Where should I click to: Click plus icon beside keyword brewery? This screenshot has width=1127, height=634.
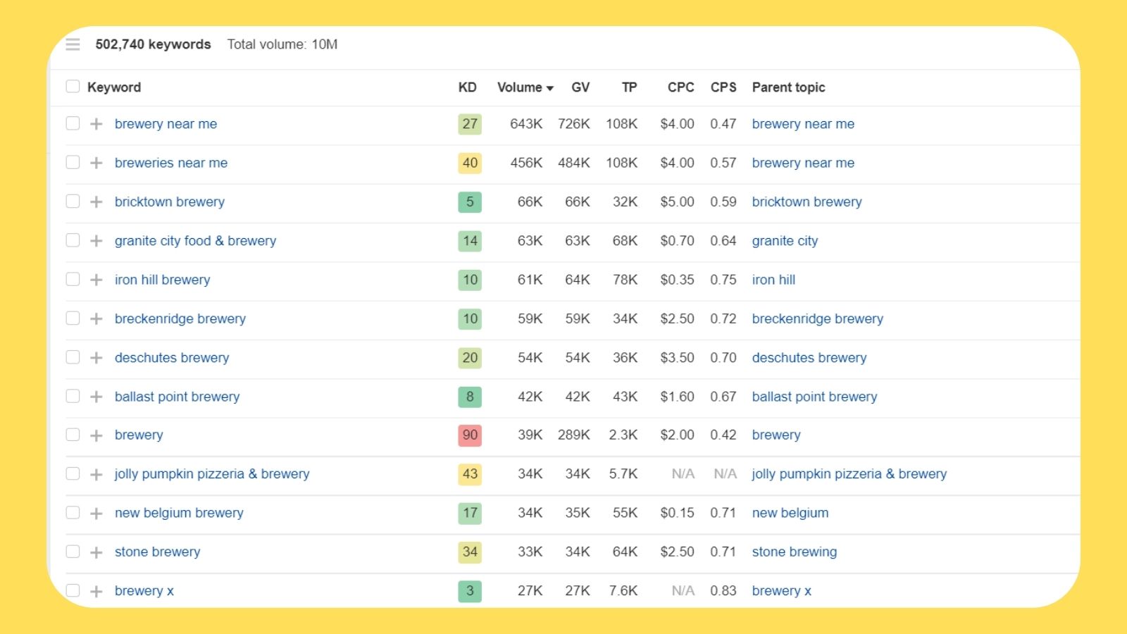(x=96, y=435)
